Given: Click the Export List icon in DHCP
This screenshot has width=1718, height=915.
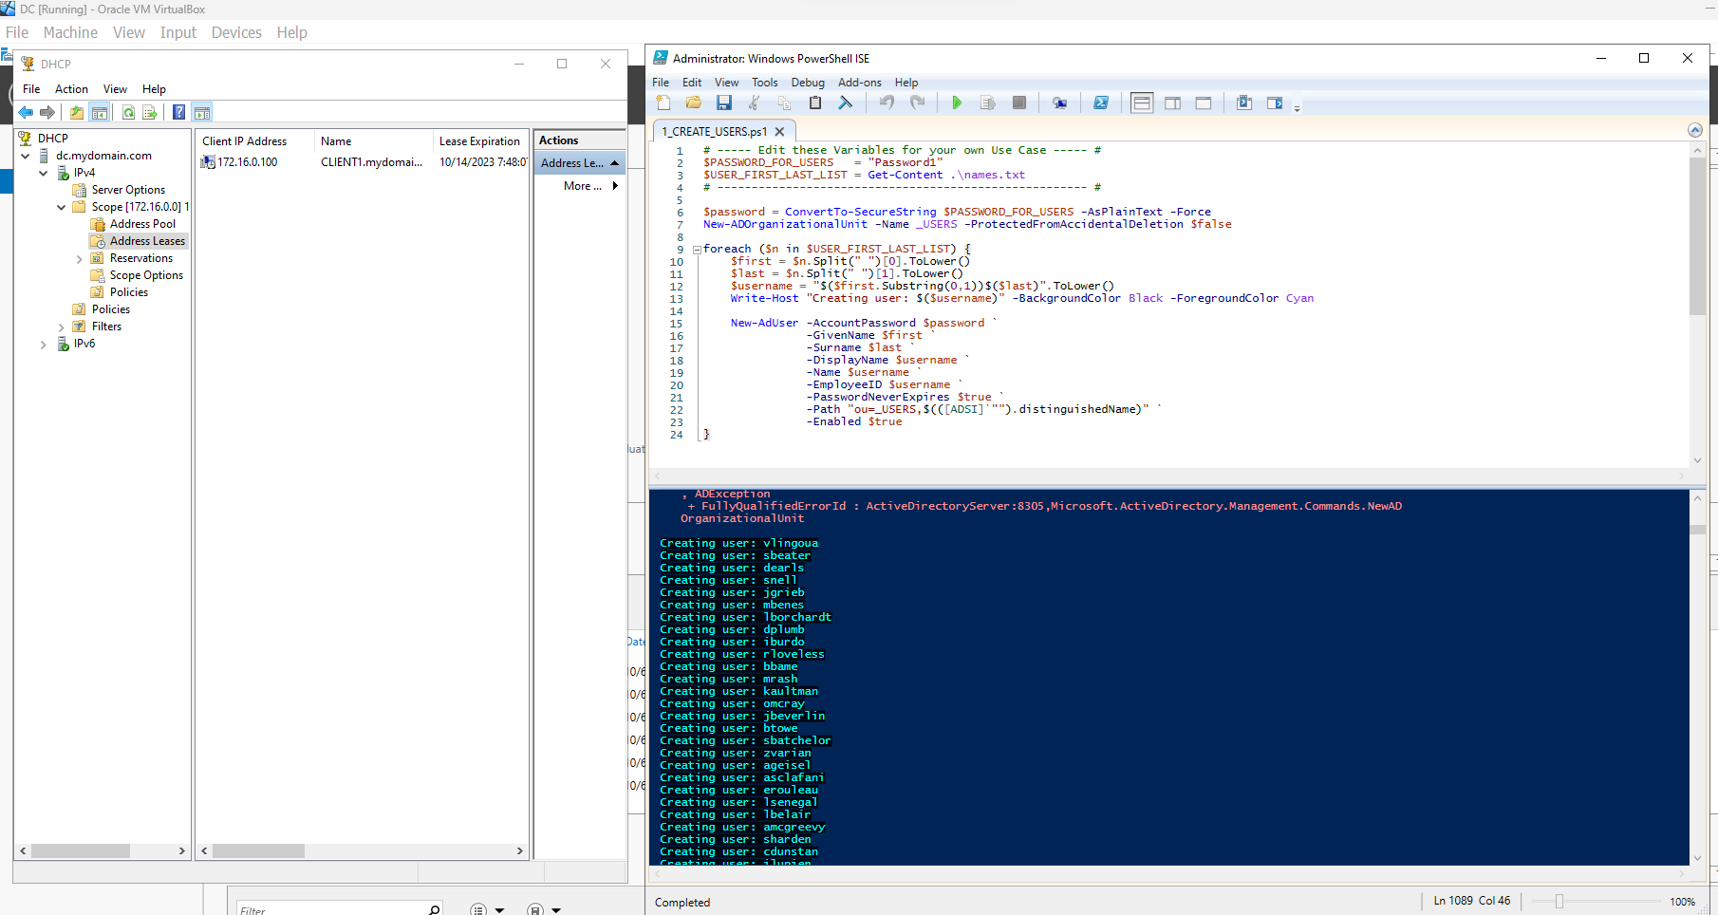Looking at the screenshot, I should [x=150, y=113].
